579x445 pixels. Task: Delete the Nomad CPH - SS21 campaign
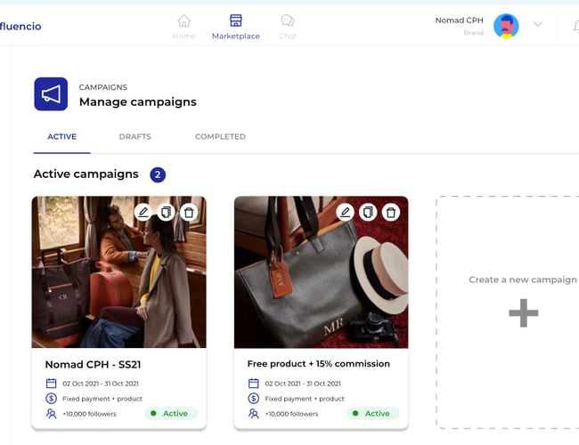pyautogui.click(x=189, y=212)
